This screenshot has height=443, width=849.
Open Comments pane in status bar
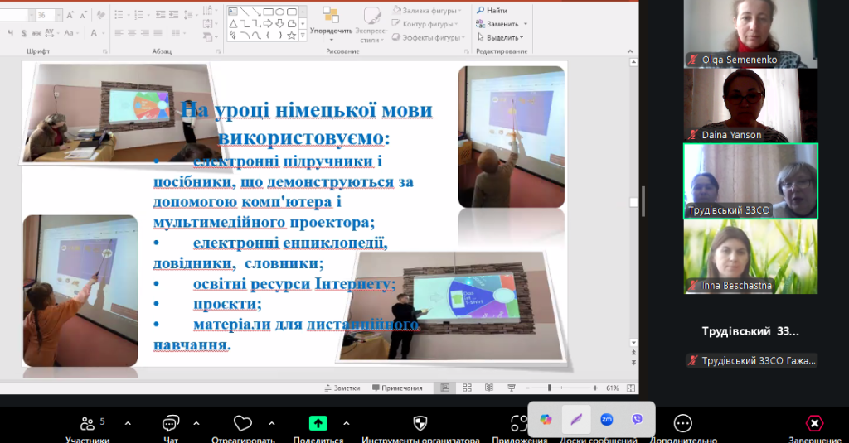pyautogui.click(x=397, y=388)
